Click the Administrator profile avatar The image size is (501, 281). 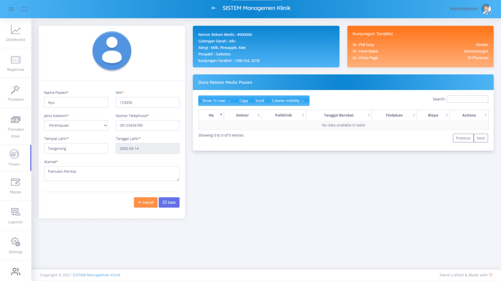click(x=486, y=9)
